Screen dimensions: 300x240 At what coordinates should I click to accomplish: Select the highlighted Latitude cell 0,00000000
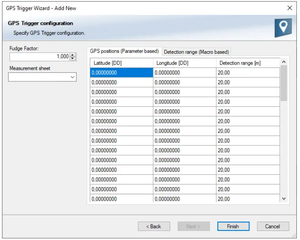tap(122, 73)
